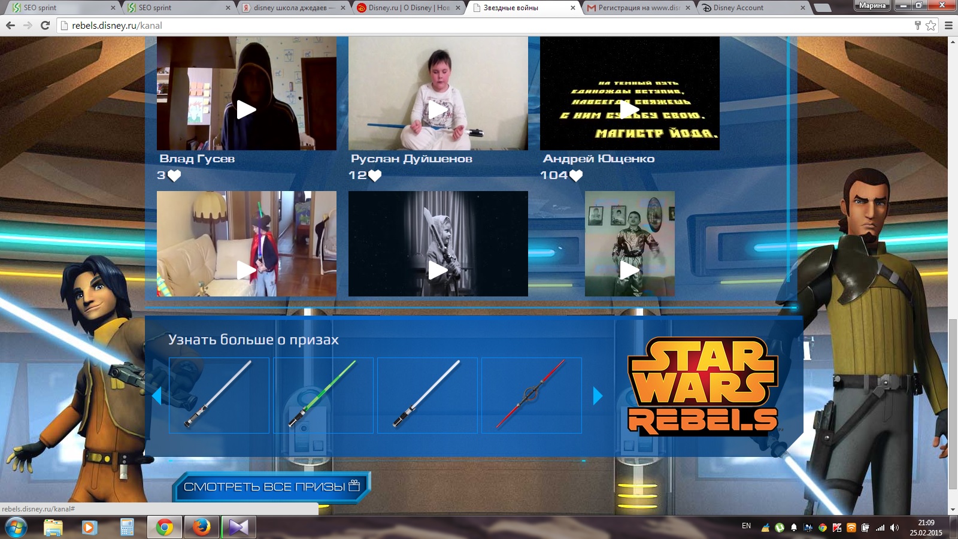The height and width of the screenshot is (539, 958).
Task: Click the page's vertical scrollbar thumb
Action: [953, 404]
